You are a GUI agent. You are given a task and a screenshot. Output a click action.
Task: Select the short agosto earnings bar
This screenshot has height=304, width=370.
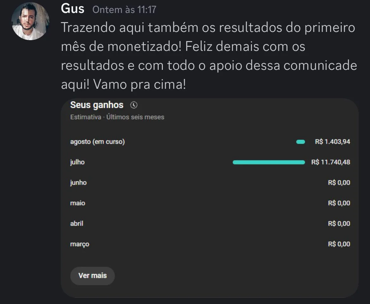[x=300, y=142]
